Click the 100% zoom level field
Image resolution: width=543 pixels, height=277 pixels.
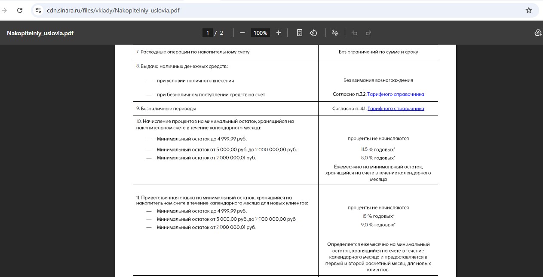click(260, 33)
